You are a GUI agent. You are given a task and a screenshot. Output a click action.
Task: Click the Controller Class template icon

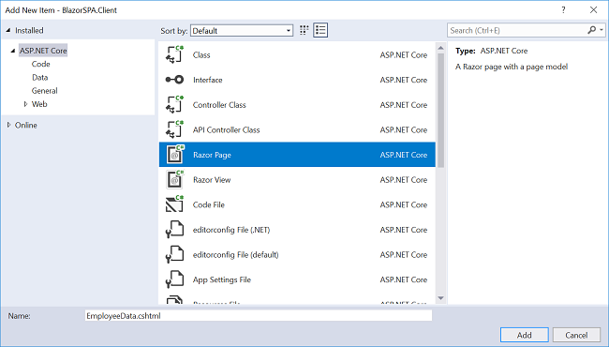(175, 104)
